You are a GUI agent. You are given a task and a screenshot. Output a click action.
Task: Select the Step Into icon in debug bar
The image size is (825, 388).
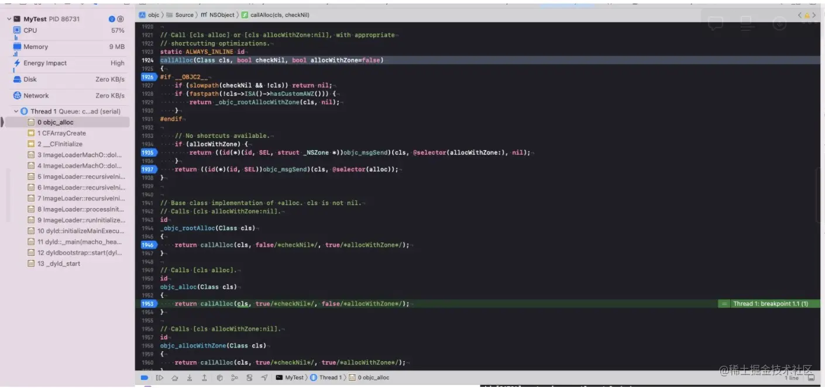[x=190, y=377]
